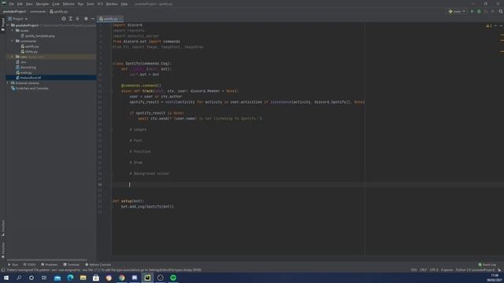Screen dimensions: 504x283
Task: Open the Event Log
Action: point(487,265)
